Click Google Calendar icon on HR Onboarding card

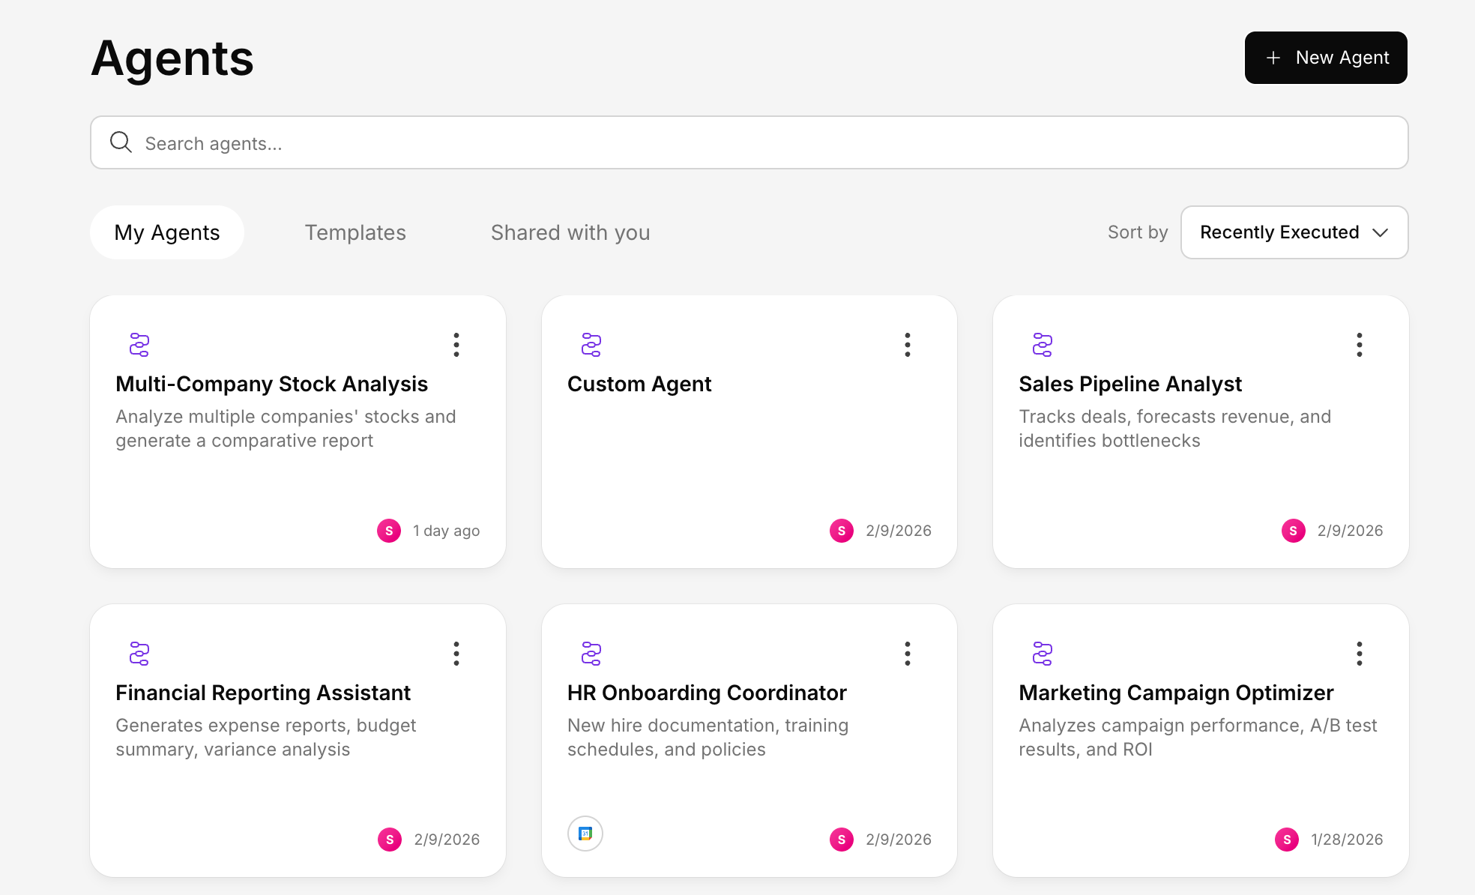585,834
